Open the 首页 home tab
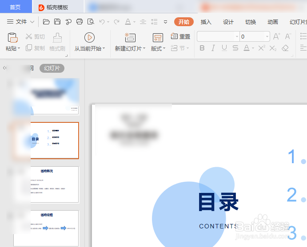This screenshot has width=307, height=247. point(16,7)
